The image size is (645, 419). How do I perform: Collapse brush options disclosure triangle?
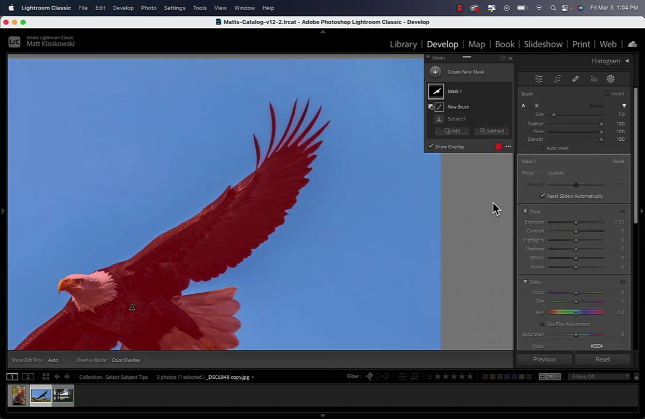click(624, 106)
